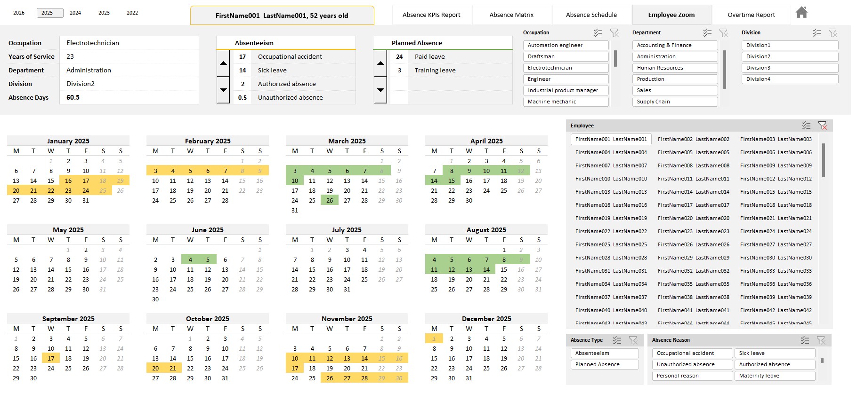857x393 pixels.
Task: Switch to the Overtime Report tab
Action: pyautogui.click(x=751, y=15)
